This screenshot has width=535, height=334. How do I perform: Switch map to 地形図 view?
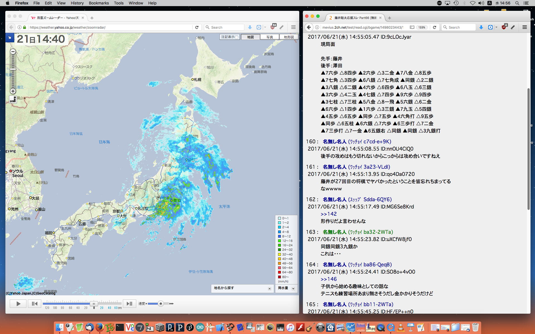point(289,37)
